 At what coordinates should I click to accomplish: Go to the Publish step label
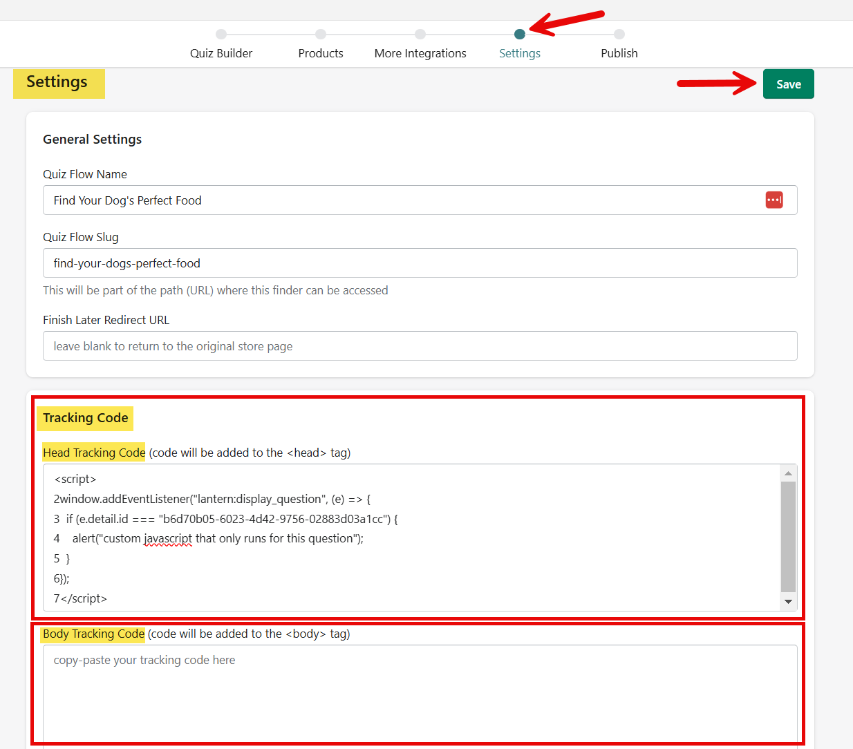pyautogui.click(x=619, y=53)
